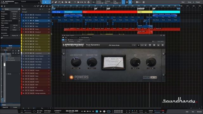This screenshot has width=203, height=114.
Task: Click the question mark help icon
Action: point(75,2)
